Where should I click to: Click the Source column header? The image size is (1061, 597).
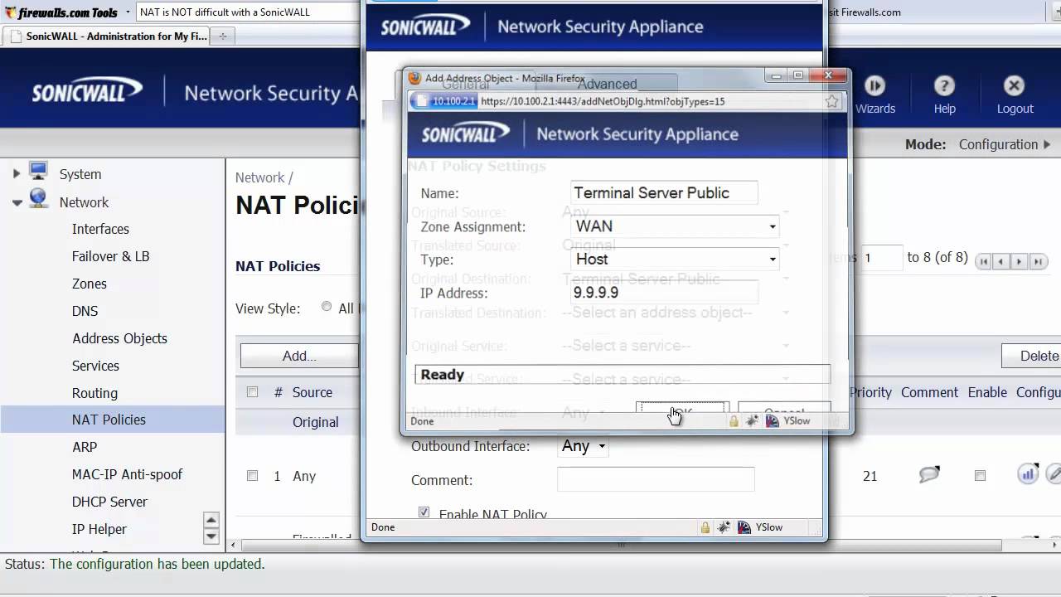click(x=312, y=392)
